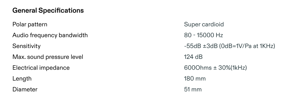The height and width of the screenshot is (103, 288).
Task: Click the 51 mm value
Action: [193, 89]
